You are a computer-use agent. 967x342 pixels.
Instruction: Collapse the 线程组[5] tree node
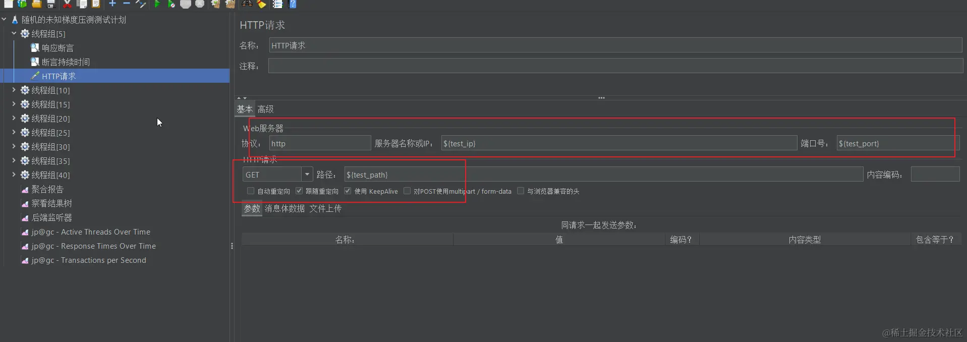point(14,33)
